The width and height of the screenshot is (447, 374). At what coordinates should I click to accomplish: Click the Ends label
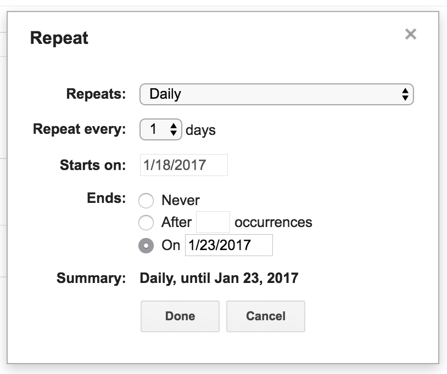(x=106, y=198)
